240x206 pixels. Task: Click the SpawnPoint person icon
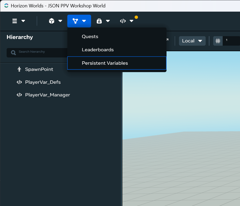click(x=19, y=69)
